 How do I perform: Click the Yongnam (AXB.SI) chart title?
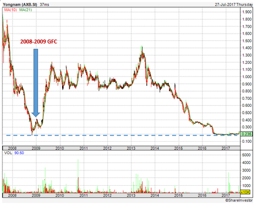(x=20, y=4)
